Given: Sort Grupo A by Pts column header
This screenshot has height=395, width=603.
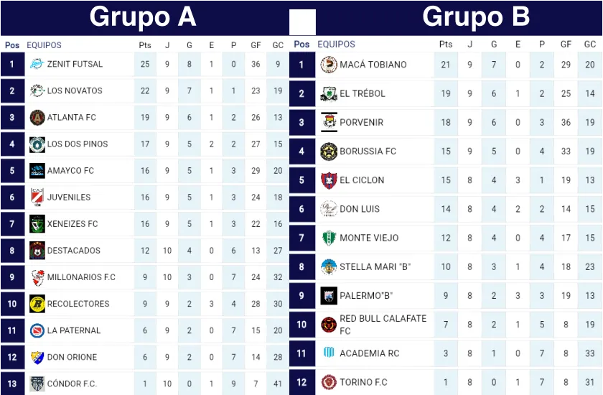Looking at the screenshot, I should tap(145, 45).
